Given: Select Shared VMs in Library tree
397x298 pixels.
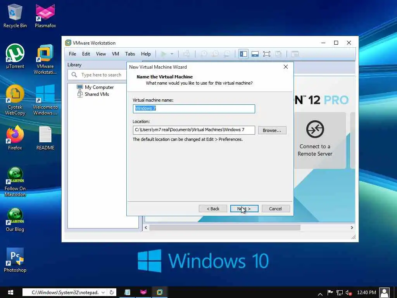Looking at the screenshot, I should click(93, 94).
